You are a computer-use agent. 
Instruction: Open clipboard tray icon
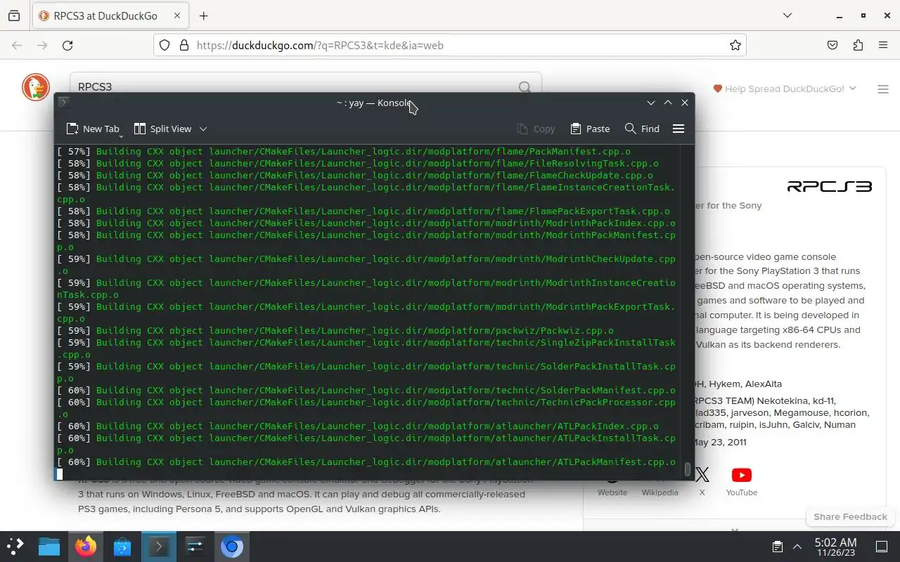(777, 546)
